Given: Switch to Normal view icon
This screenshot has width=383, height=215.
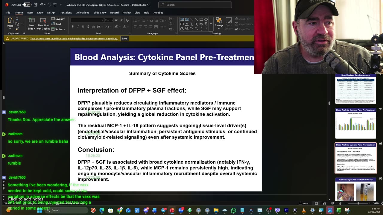Looking at the screenshot, I should point(316,203).
